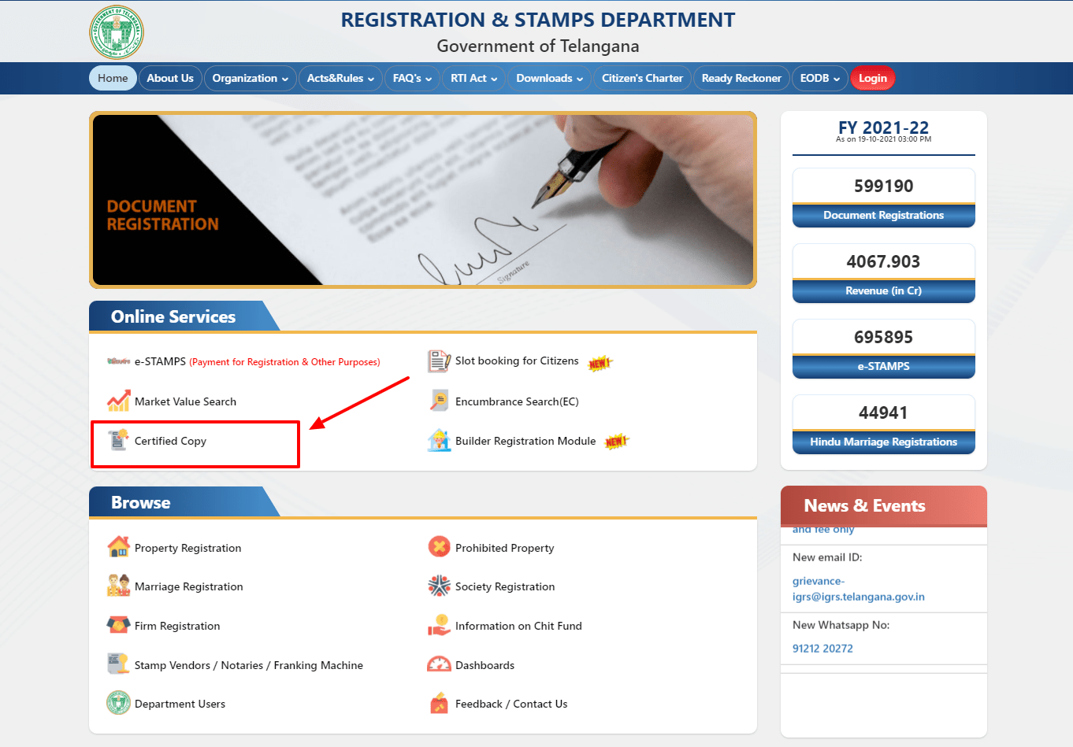Click the Stamp Vendors / Notaries icon

click(x=119, y=664)
